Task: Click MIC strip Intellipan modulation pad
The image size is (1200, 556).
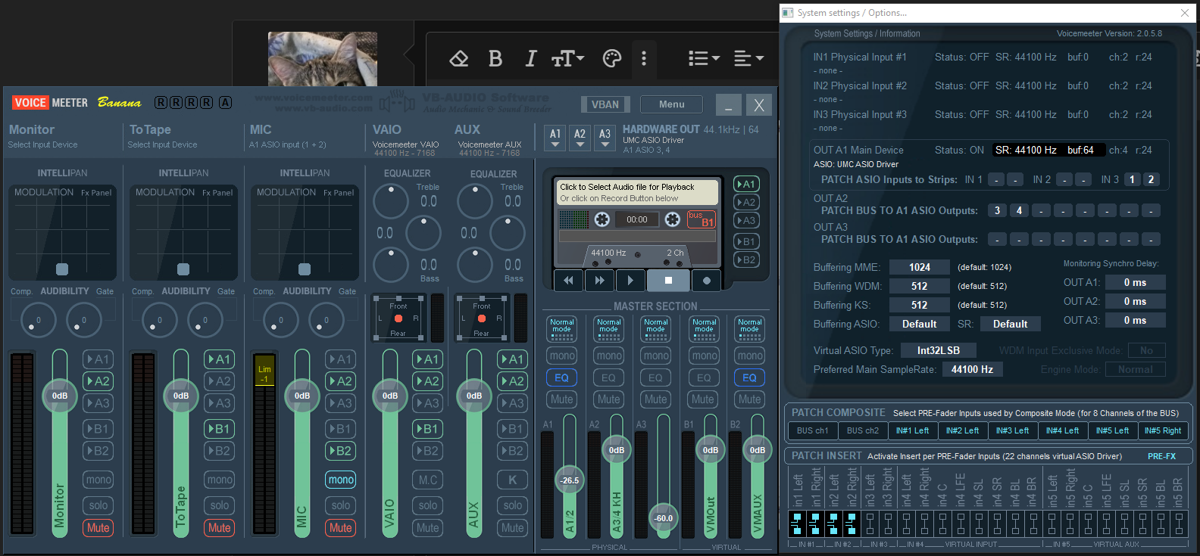Action: (305, 232)
